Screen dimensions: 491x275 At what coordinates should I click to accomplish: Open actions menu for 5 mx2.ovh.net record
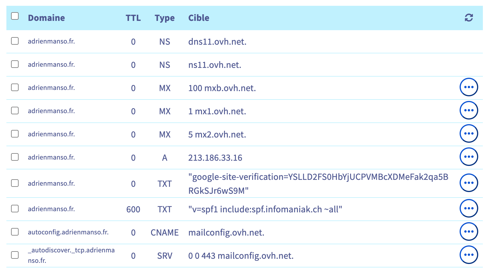click(x=469, y=133)
